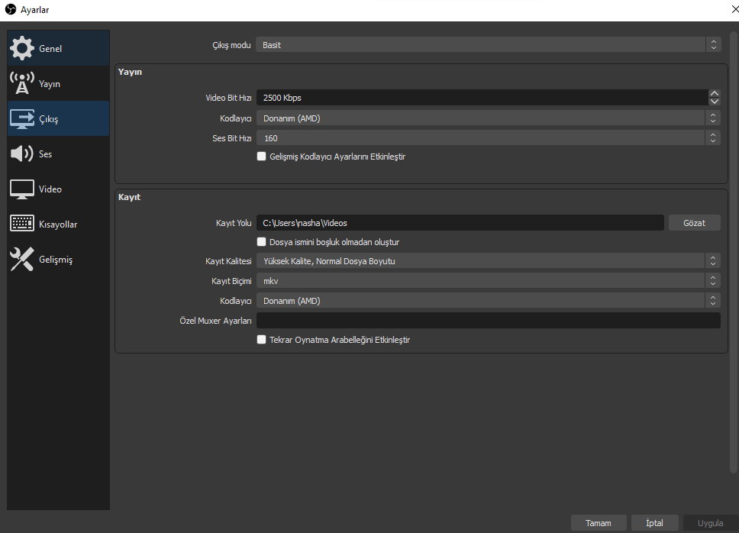The width and height of the screenshot is (739, 533).
Task: Open the Çıkış modu dropdown
Action: coord(489,45)
